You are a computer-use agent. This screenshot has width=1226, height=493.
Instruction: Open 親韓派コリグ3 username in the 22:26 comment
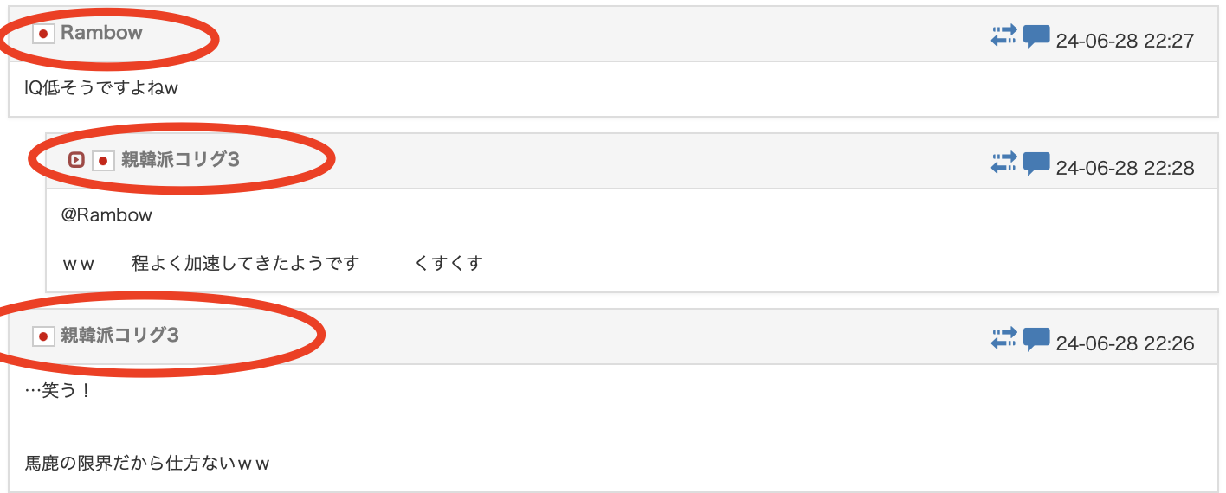(x=119, y=336)
